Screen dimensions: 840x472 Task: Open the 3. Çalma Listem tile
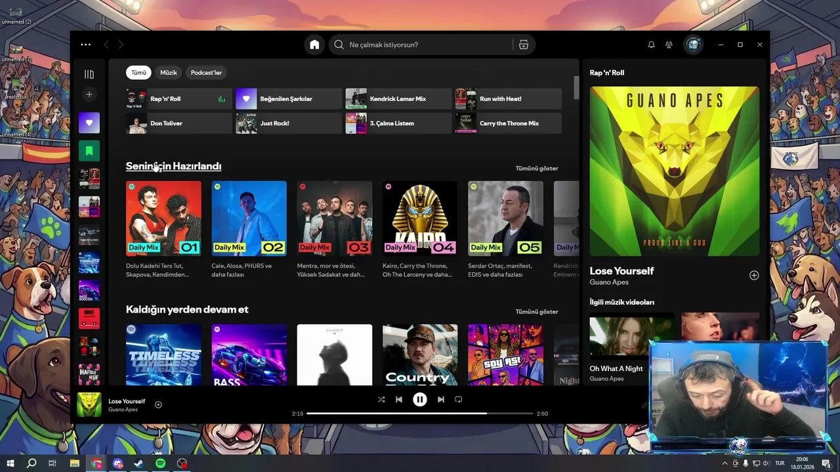(398, 123)
